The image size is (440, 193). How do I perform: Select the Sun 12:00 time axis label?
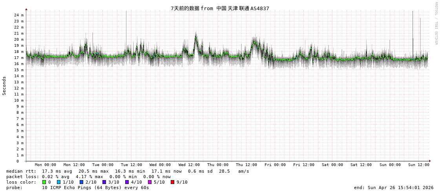pos(418,165)
